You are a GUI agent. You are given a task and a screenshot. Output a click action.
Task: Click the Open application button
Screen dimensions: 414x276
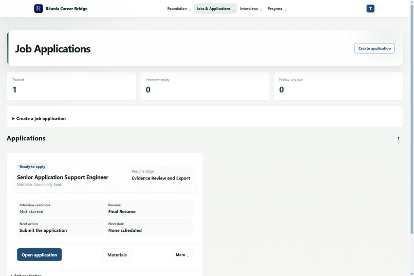tap(40, 254)
